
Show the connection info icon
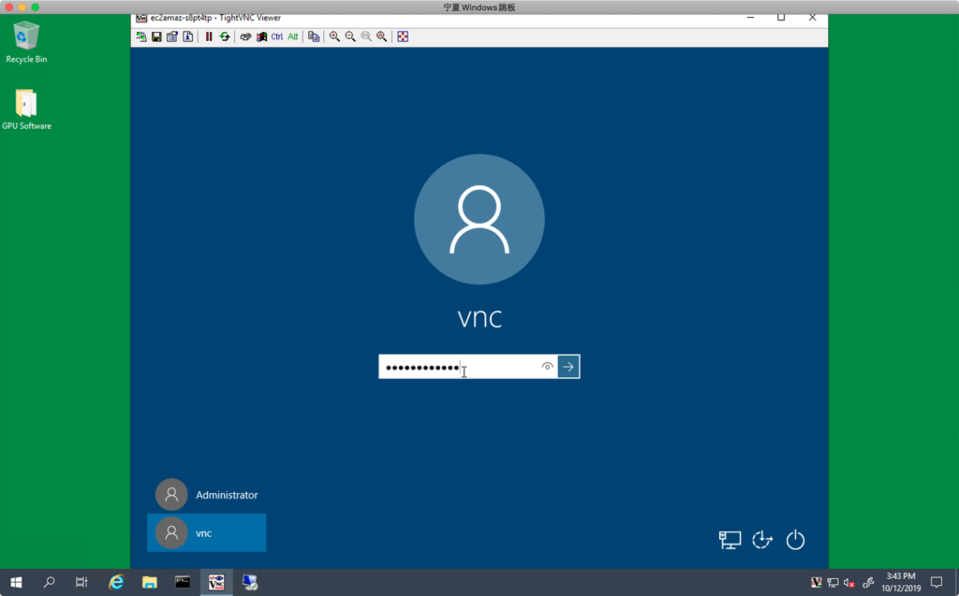click(187, 36)
